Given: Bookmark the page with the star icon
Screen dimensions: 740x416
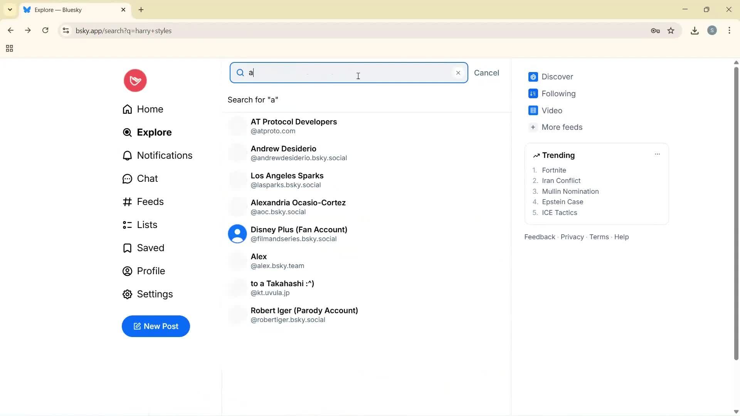Looking at the screenshot, I should [x=671, y=30].
